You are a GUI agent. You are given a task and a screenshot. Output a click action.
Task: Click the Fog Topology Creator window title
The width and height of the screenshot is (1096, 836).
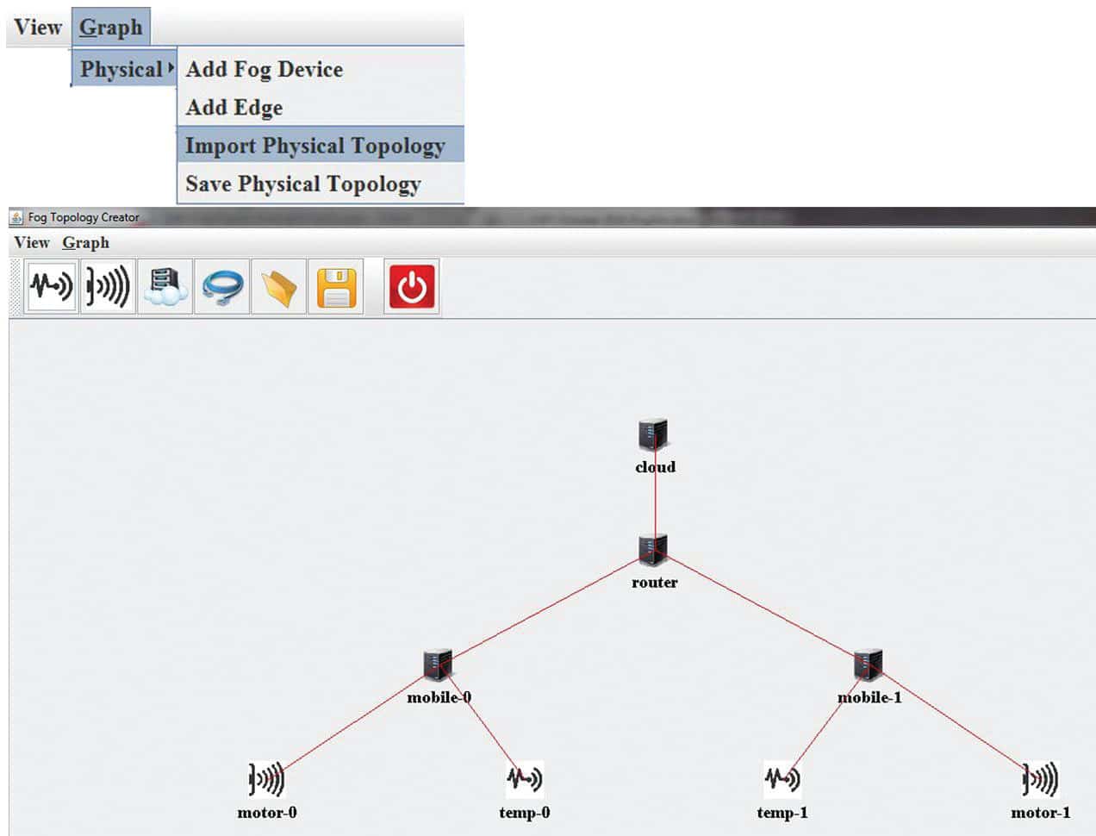[x=84, y=217]
